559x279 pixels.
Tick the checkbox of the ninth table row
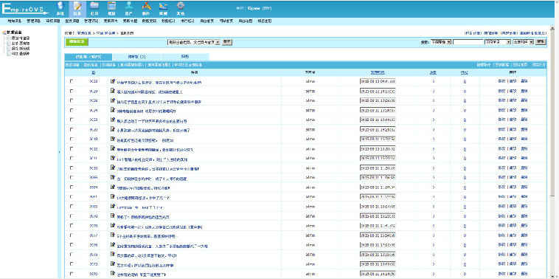72,159
